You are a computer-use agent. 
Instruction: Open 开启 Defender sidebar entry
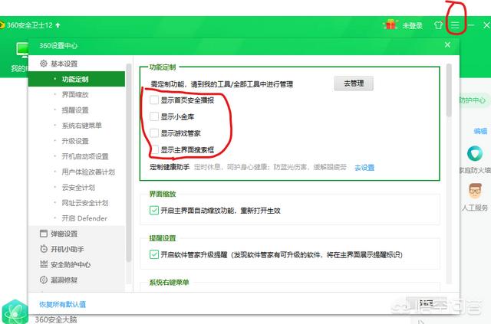[84, 218]
